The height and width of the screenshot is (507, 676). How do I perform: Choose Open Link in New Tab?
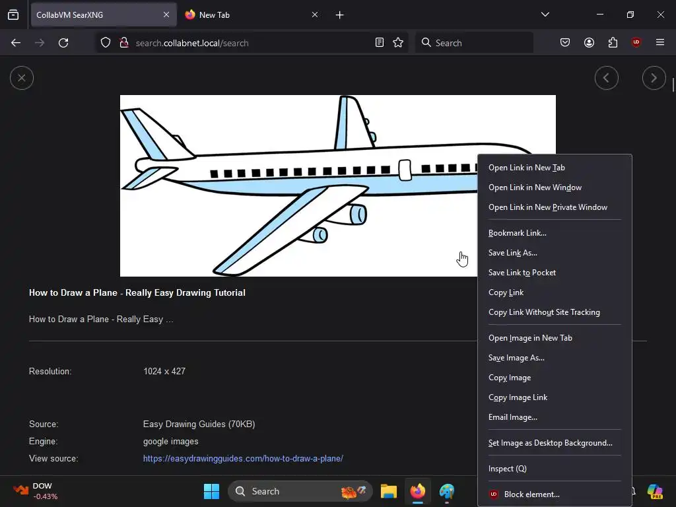click(555, 168)
